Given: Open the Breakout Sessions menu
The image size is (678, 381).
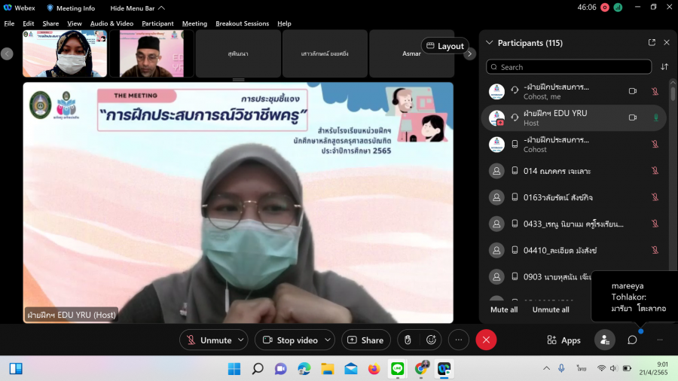Looking at the screenshot, I should pos(242,23).
